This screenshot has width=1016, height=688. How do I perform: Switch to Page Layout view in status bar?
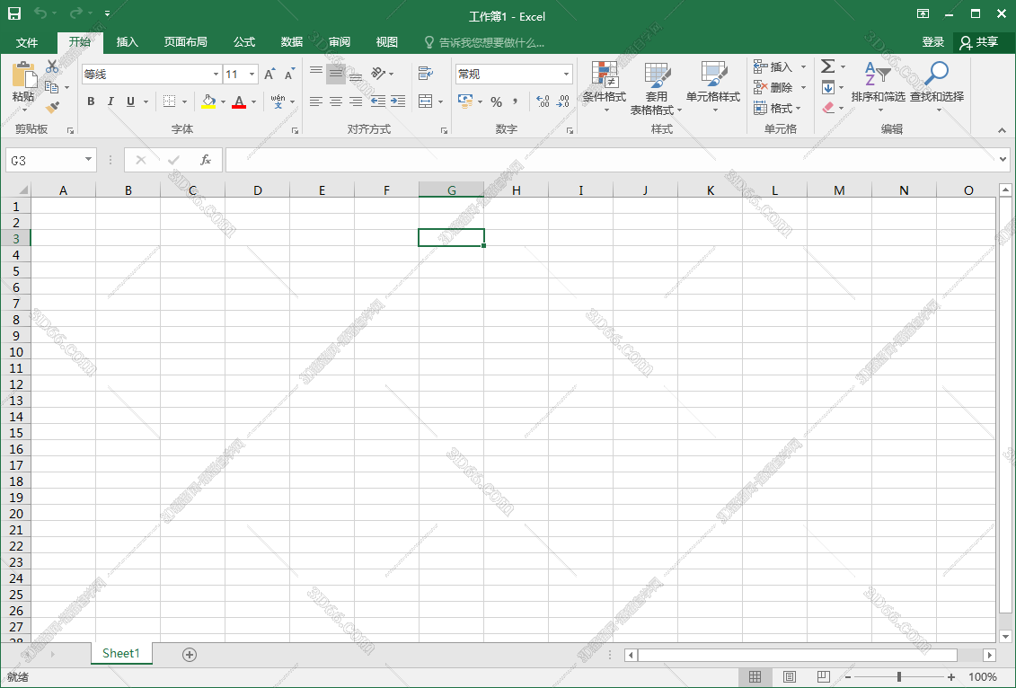[790, 677]
